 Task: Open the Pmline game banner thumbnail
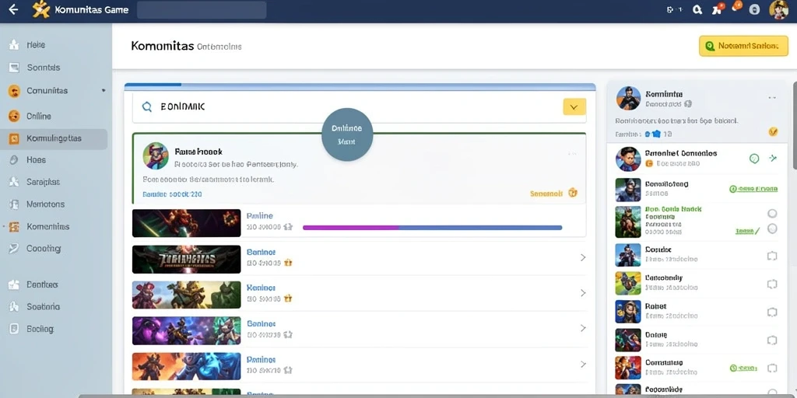pyautogui.click(x=187, y=223)
